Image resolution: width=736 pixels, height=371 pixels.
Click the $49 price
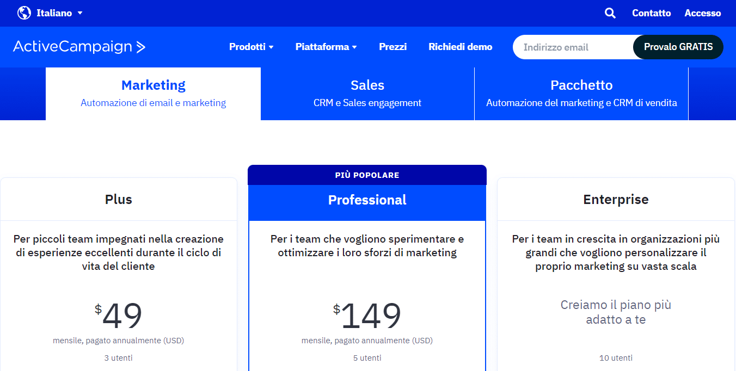click(x=119, y=316)
